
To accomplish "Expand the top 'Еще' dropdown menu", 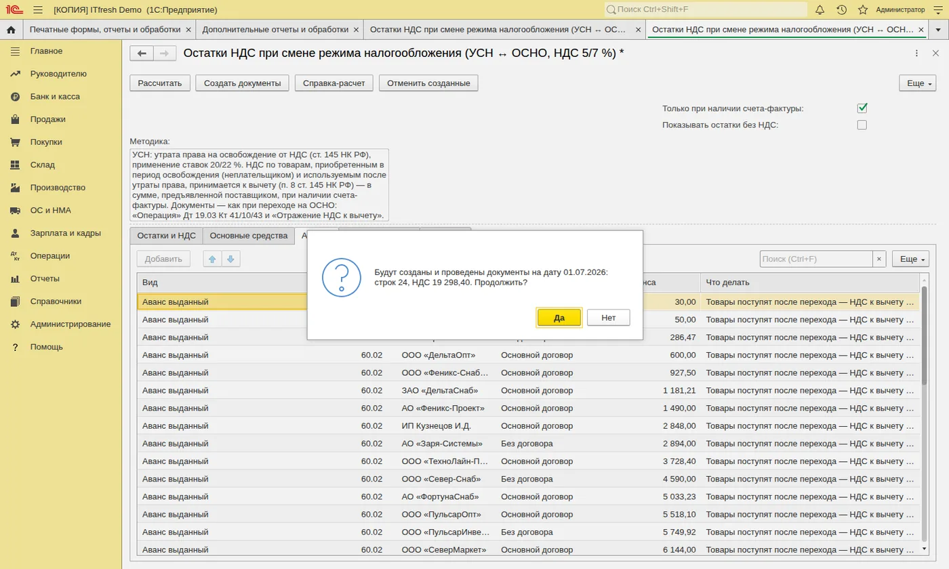I will tap(916, 83).
